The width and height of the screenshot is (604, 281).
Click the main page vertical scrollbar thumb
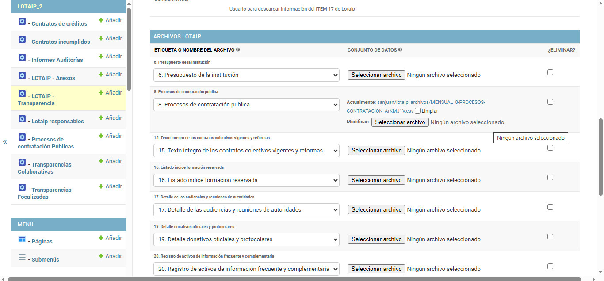[600, 157]
